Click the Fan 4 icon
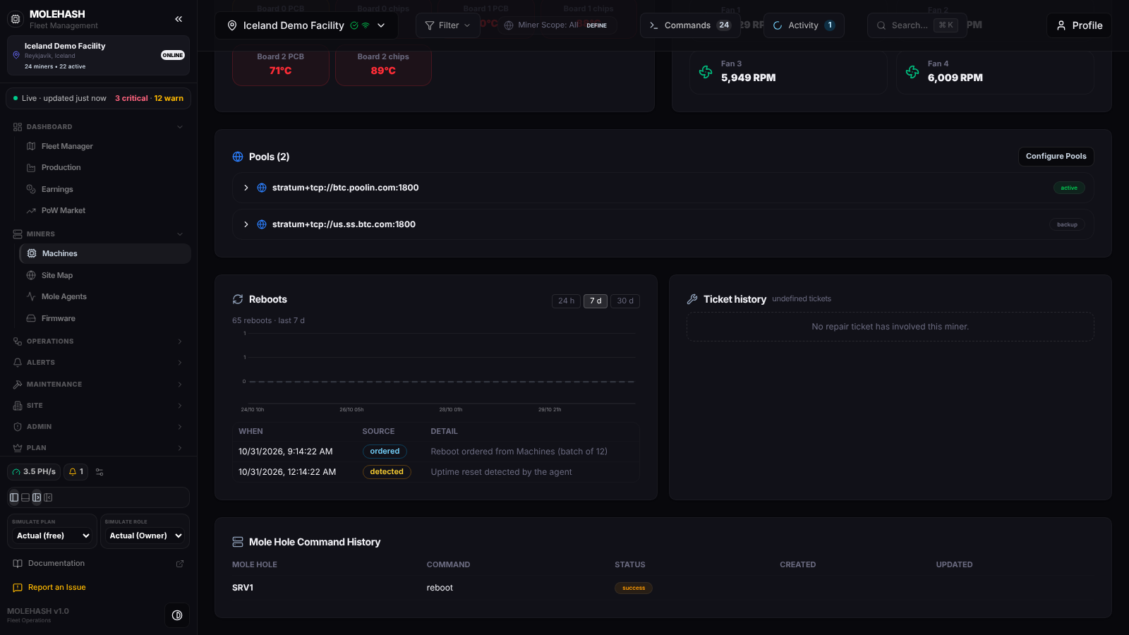Image resolution: width=1129 pixels, height=635 pixels. (912, 72)
